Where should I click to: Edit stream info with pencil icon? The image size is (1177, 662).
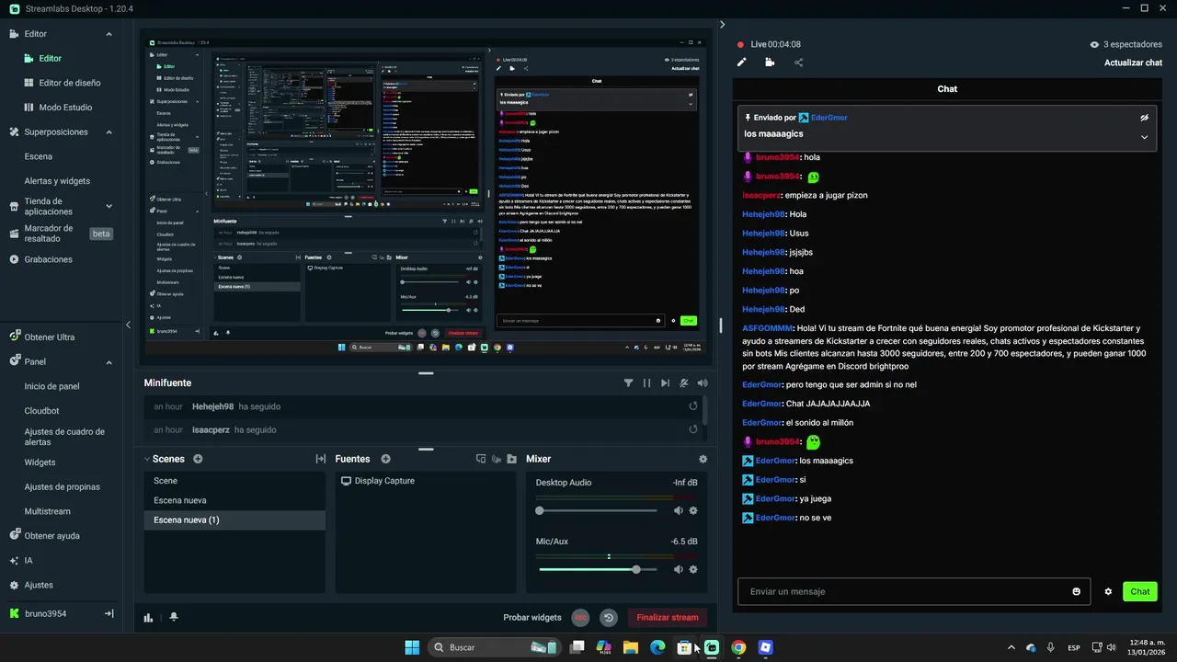tap(742, 63)
